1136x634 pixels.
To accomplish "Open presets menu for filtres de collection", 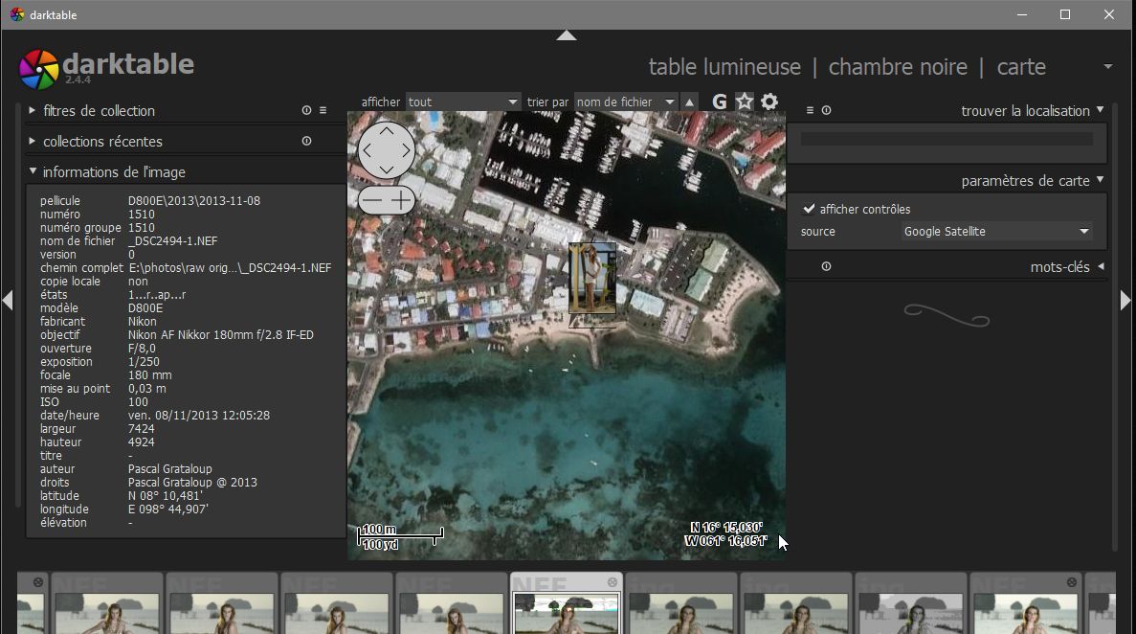I will click(x=323, y=110).
